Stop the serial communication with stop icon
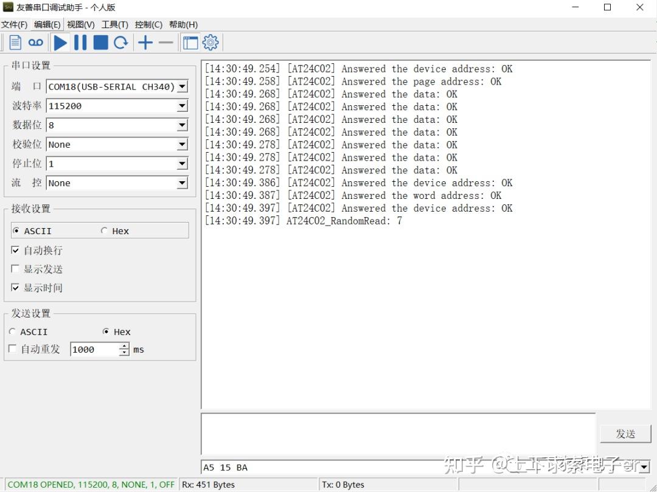This screenshot has height=492, width=657. (100, 42)
